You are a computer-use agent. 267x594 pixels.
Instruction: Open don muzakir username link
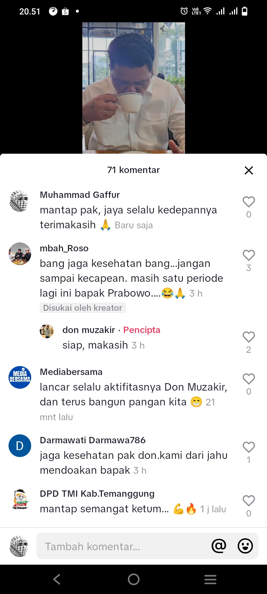tap(89, 330)
